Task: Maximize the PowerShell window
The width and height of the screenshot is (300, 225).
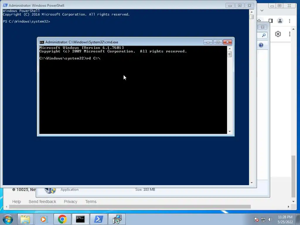Action: click(x=240, y=6)
